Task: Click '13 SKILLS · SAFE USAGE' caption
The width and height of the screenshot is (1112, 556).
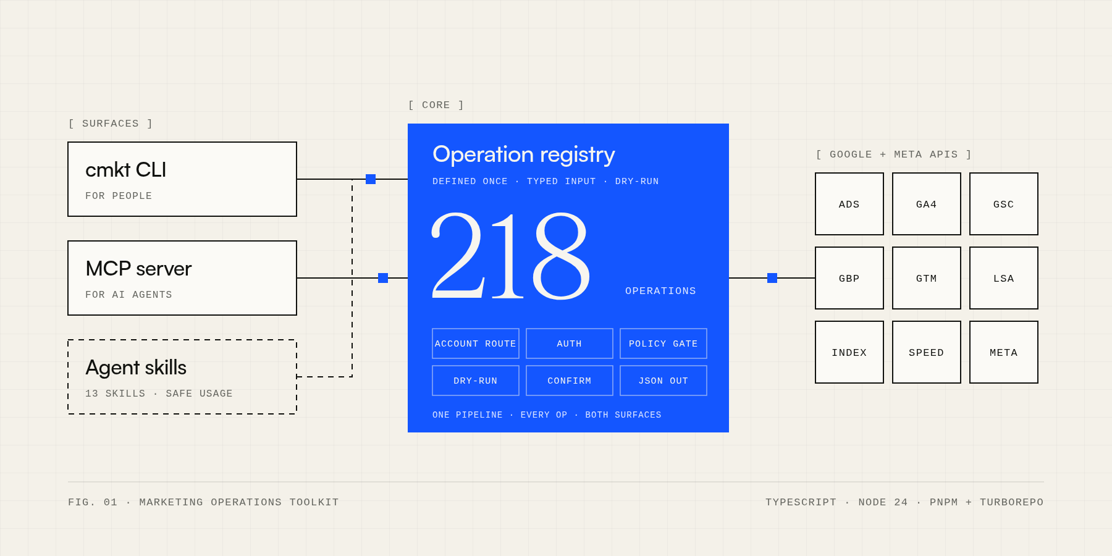Action: click(159, 394)
